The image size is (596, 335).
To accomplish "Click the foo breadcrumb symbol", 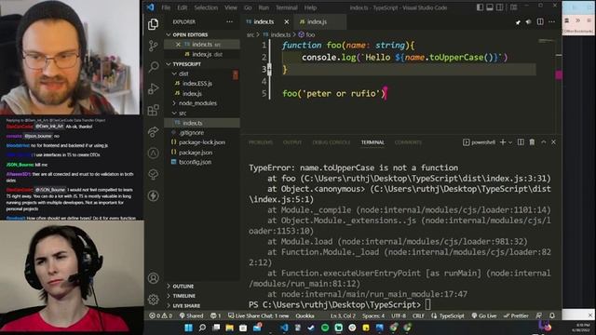I will tap(307, 34).
